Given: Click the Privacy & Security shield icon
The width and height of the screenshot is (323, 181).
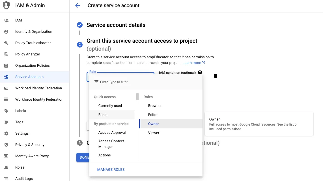Looking at the screenshot, I should point(6,145).
